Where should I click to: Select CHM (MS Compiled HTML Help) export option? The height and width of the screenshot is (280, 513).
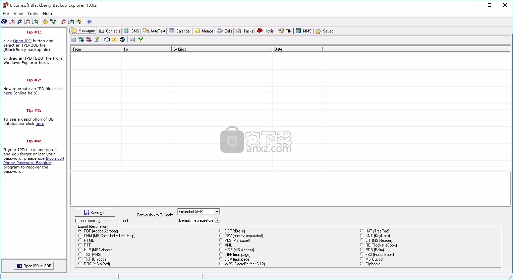click(80, 235)
